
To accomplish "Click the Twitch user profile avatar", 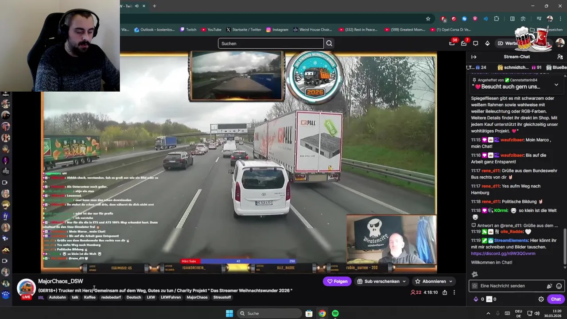I will click(560, 43).
